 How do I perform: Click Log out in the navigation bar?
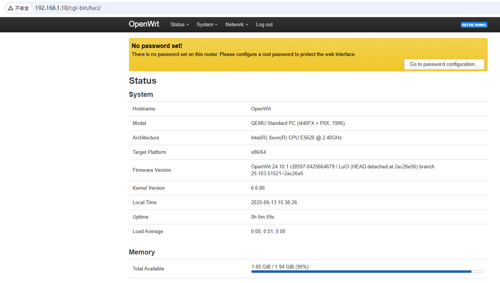(x=264, y=25)
